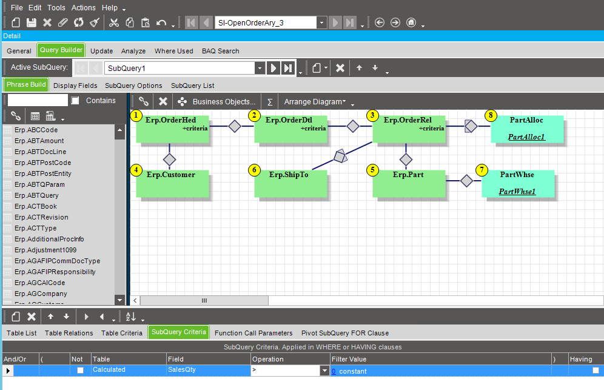604x390 pixels.
Task: Click the New document icon in main toolbar
Action: pyautogui.click(x=16, y=22)
